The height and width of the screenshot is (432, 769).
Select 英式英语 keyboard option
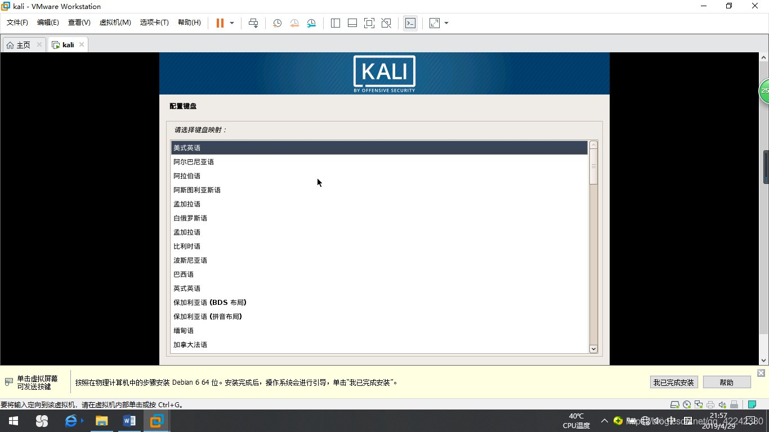point(379,289)
